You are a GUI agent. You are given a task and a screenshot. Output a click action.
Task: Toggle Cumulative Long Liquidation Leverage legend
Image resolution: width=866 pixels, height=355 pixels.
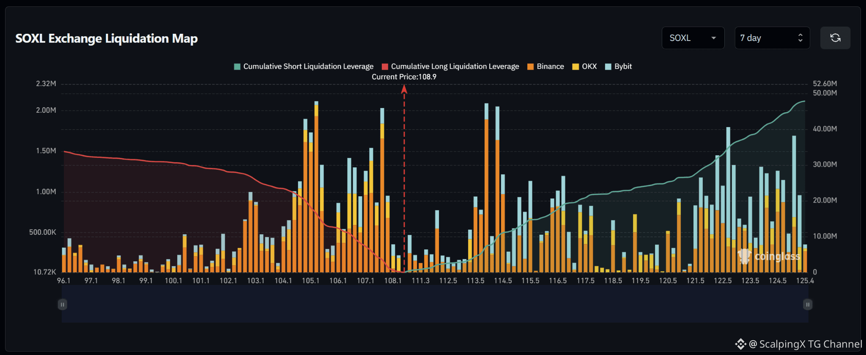[x=450, y=66]
